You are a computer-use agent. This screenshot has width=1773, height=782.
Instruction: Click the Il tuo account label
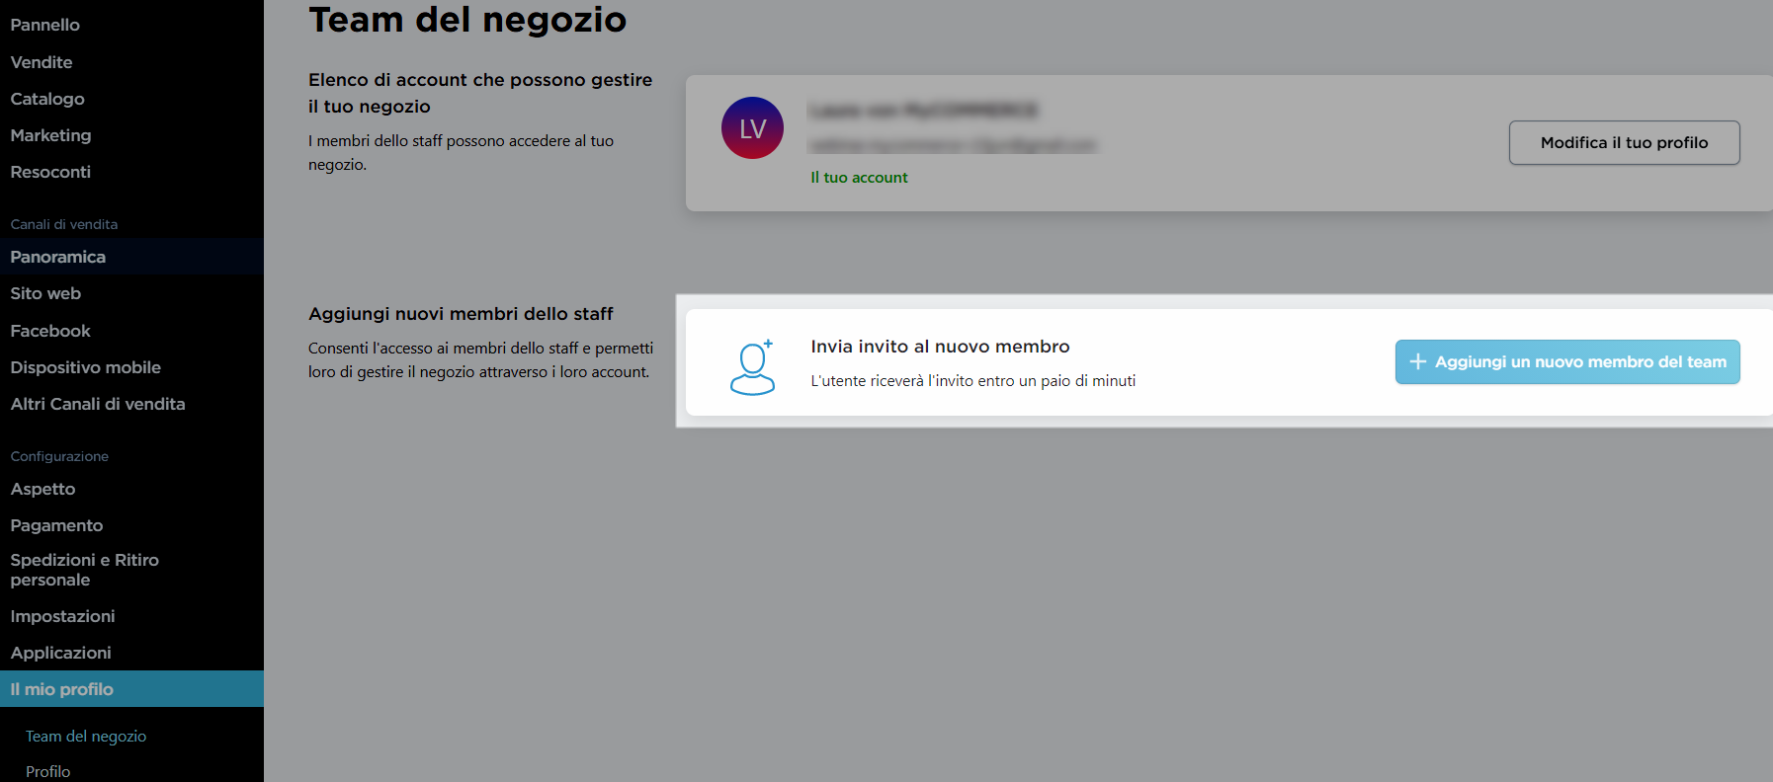(x=859, y=178)
